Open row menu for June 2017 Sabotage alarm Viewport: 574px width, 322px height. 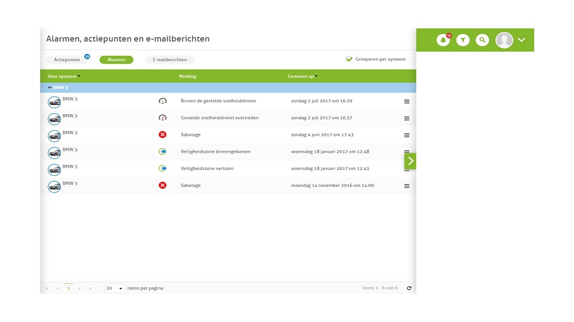(x=407, y=135)
